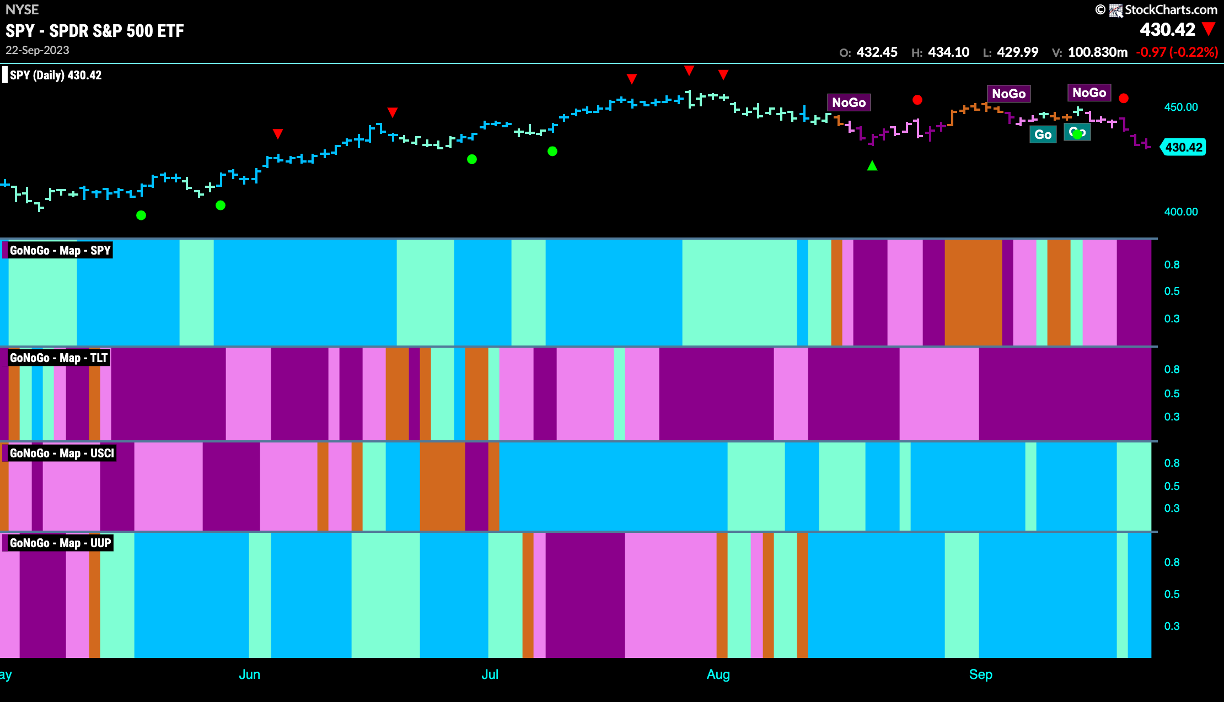Click the change value -0.97 (-0.22%)
The height and width of the screenshot is (702, 1224).
point(1177,52)
